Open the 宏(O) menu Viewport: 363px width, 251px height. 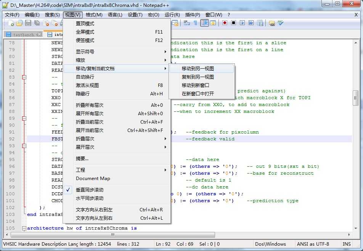pos(154,15)
